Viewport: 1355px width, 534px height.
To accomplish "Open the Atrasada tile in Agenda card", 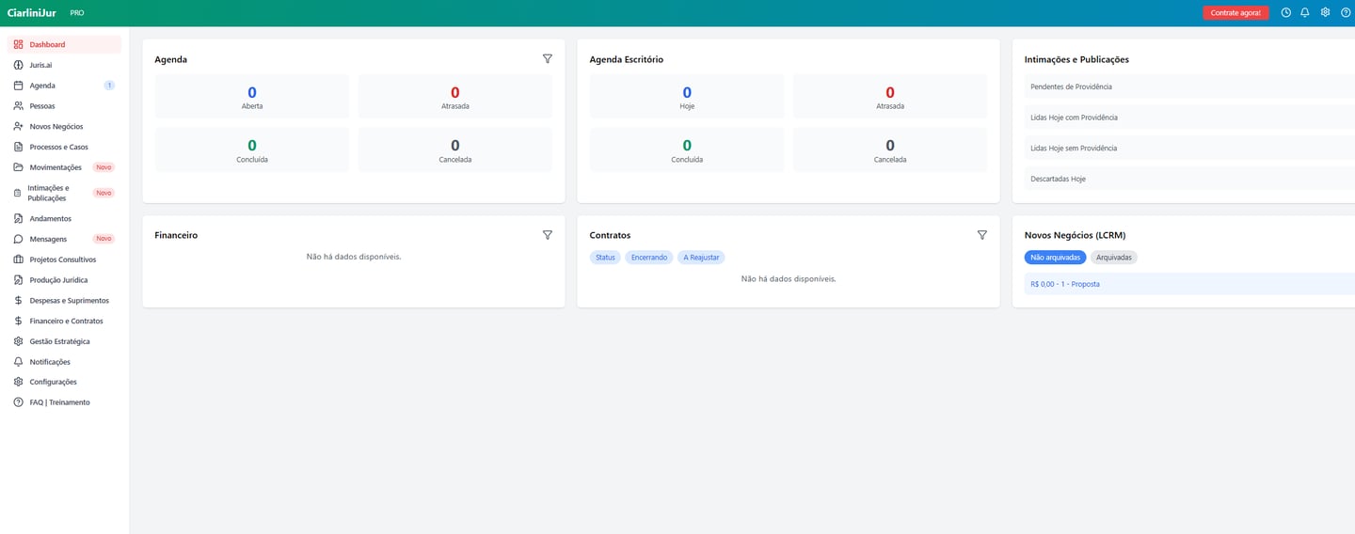I will pyautogui.click(x=455, y=97).
